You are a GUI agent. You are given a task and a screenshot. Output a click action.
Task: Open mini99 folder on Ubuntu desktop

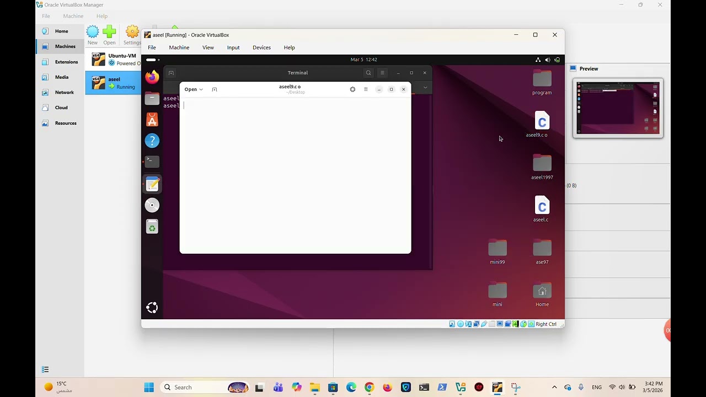[498, 252]
